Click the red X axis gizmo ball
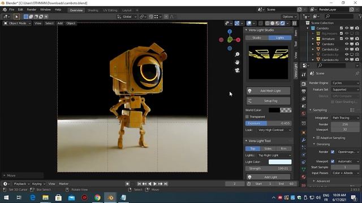Viewport: 362px width, 203px height. pos(238,40)
